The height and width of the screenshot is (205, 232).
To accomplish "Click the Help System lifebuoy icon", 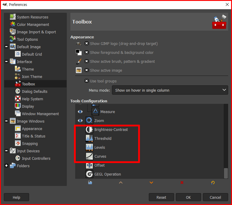I will click(x=18, y=98).
